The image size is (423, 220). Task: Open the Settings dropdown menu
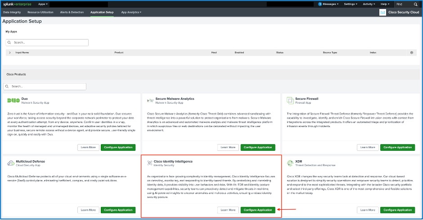point(351,4)
